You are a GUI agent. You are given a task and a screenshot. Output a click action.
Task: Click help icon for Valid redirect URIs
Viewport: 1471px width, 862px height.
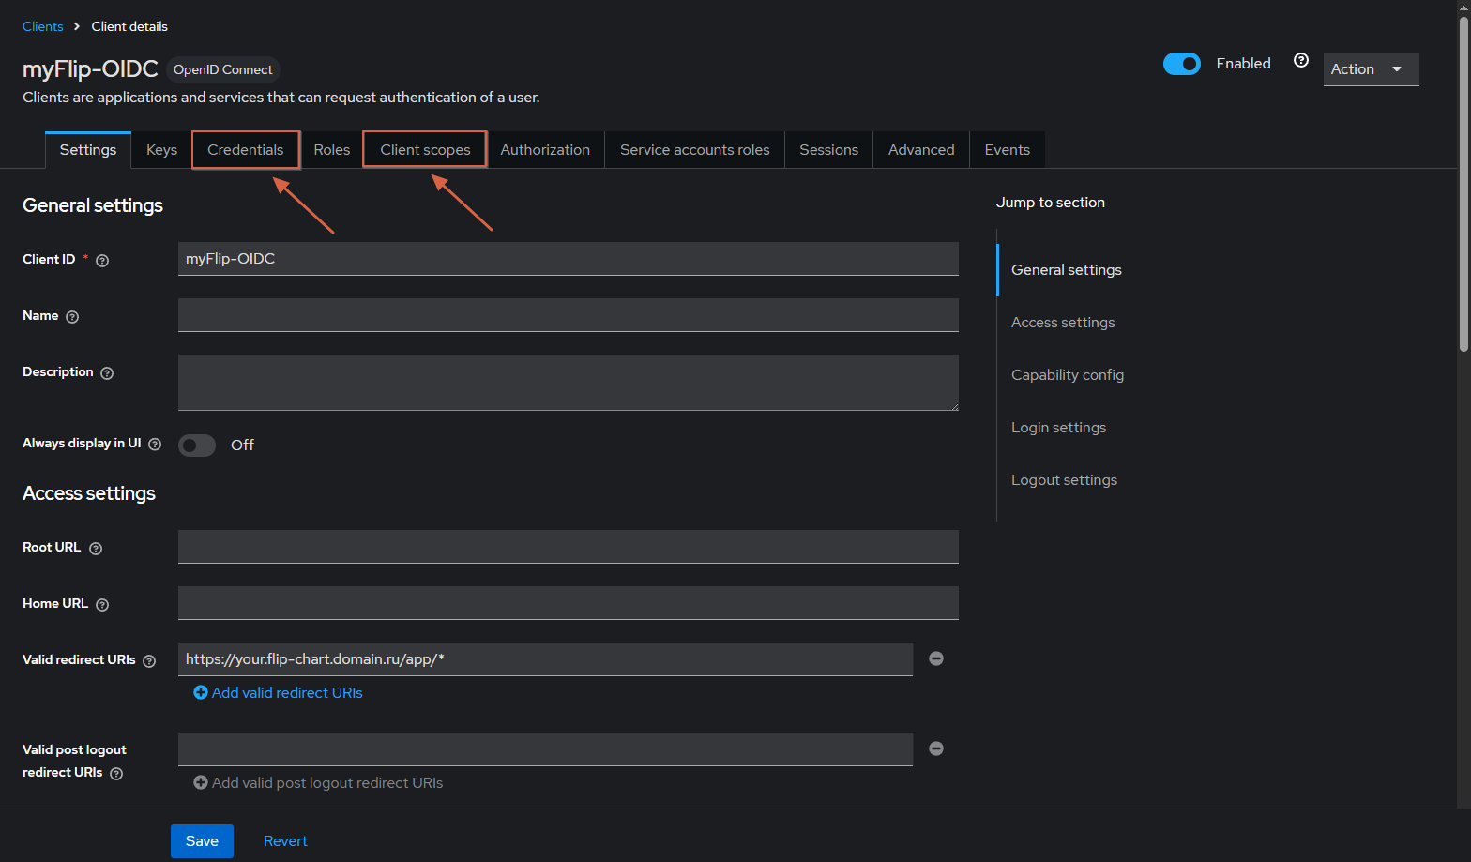(x=149, y=661)
